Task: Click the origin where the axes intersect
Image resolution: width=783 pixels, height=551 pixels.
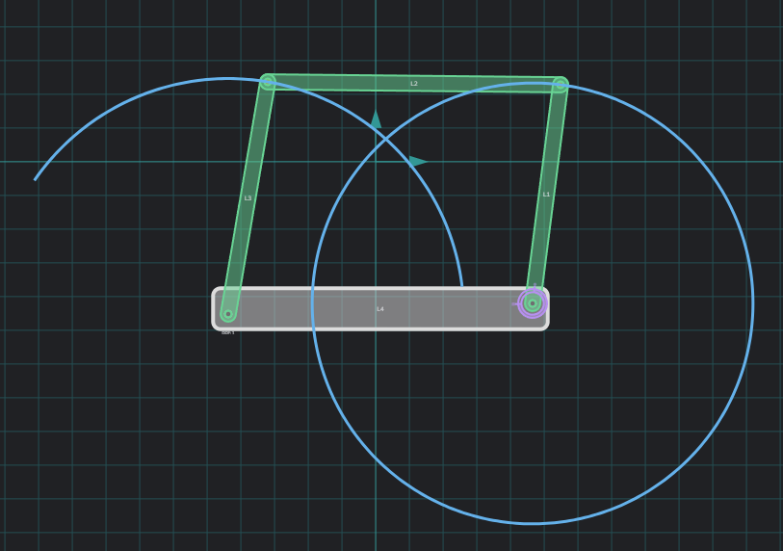Action: [376, 162]
